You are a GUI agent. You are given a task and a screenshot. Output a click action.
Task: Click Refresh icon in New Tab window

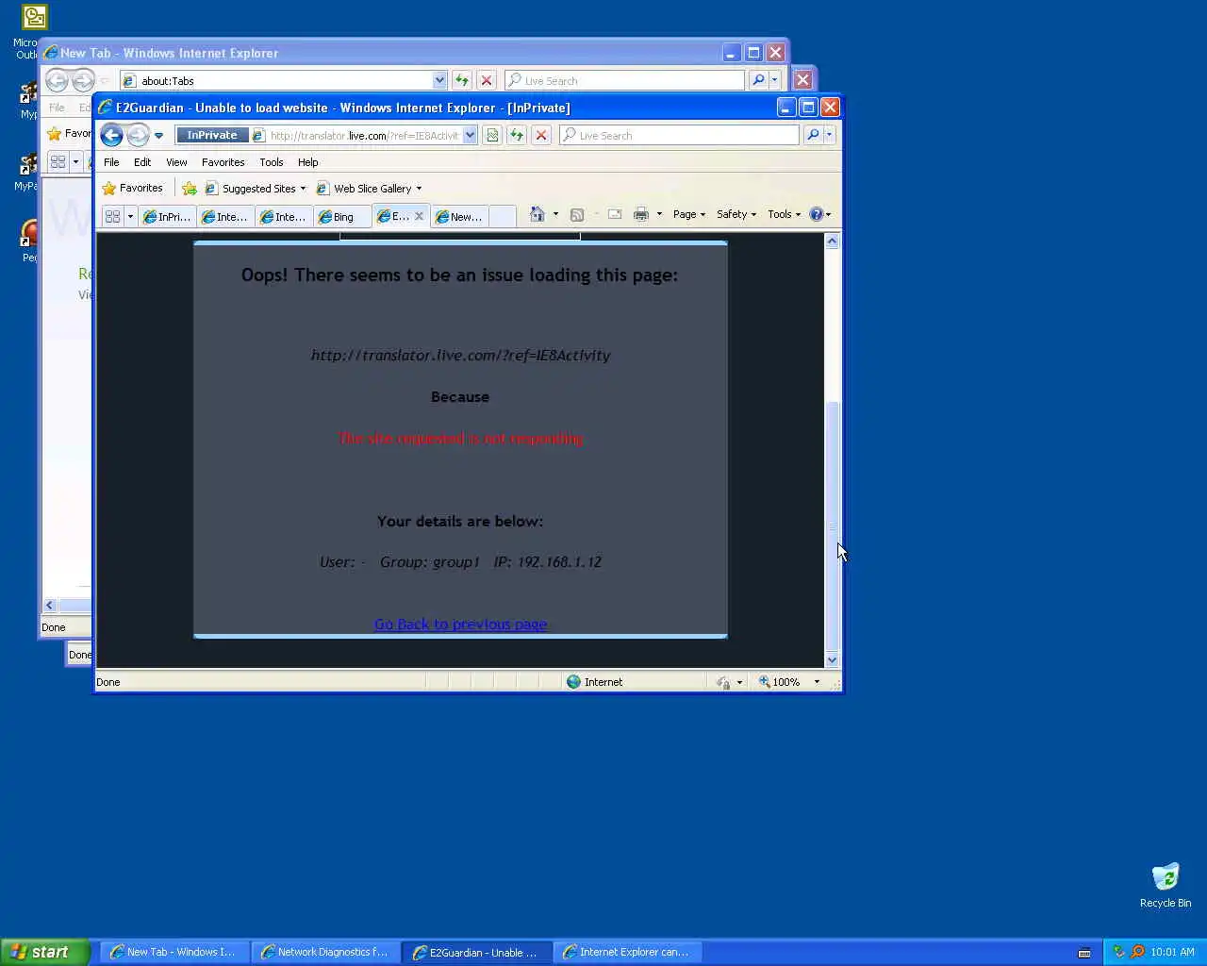point(461,80)
